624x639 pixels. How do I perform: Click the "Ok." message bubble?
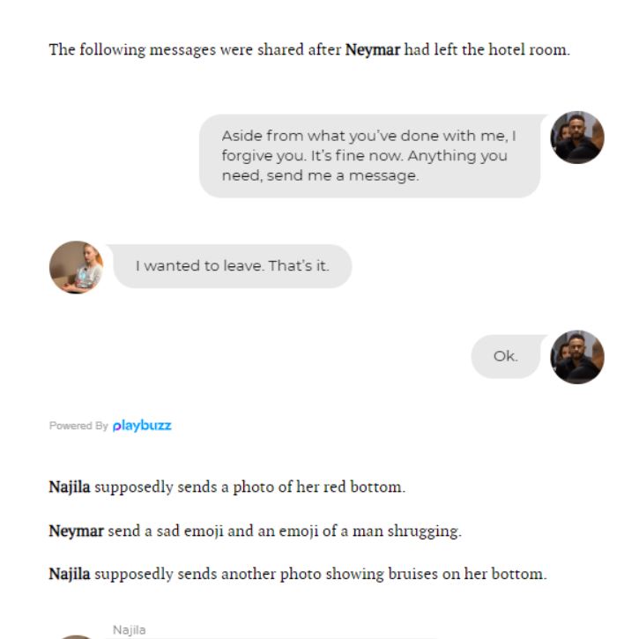point(506,356)
